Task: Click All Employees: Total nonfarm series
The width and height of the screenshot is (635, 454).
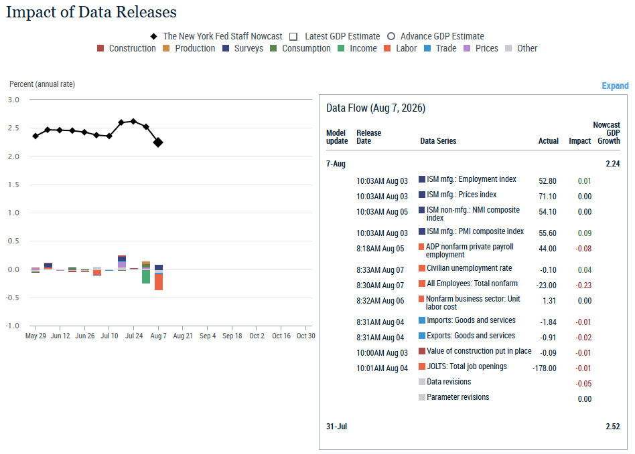Action: tap(472, 283)
